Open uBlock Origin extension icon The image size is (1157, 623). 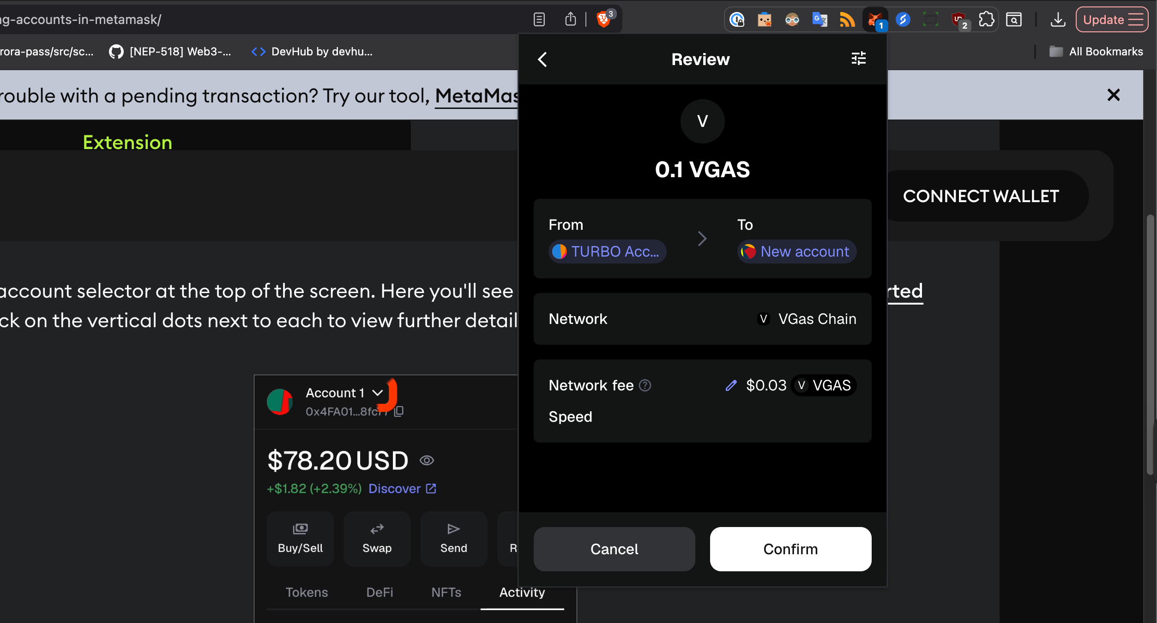(959, 20)
